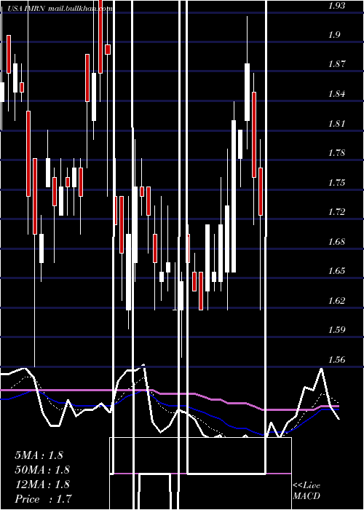Click the 1.93 price axis label

tap(336, 6)
